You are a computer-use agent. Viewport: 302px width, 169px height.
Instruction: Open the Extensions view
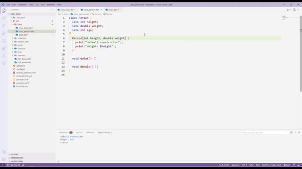[4, 48]
